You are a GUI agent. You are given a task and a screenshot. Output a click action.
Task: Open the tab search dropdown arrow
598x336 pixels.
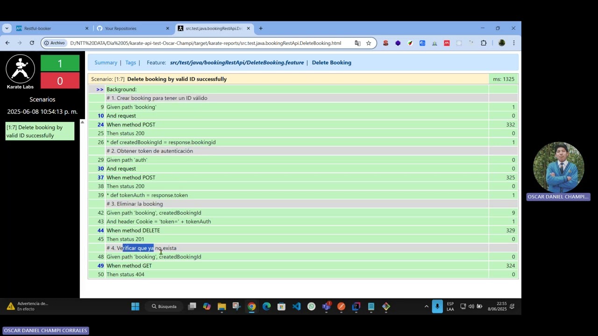pyautogui.click(x=7, y=28)
